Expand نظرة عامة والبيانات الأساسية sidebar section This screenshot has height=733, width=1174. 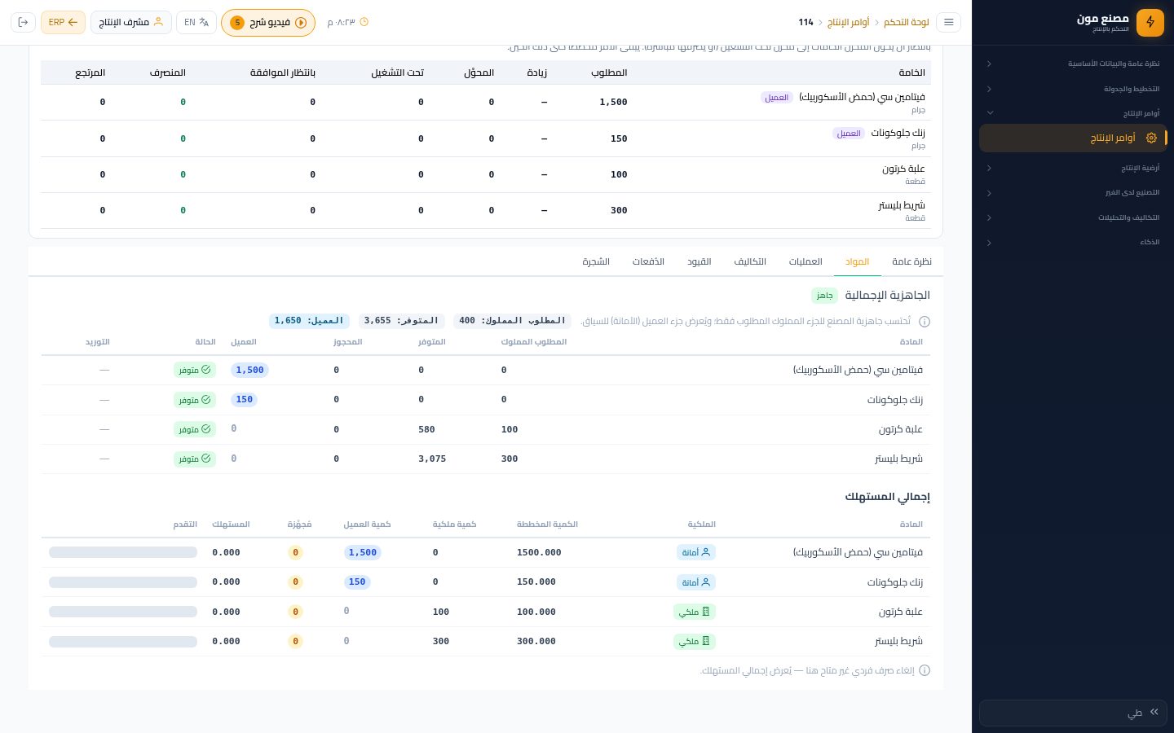[x=1073, y=64]
